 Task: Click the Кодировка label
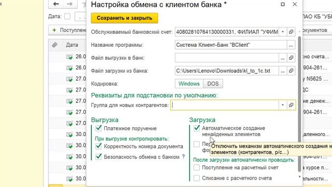pyautogui.click(x=105, y=84)
